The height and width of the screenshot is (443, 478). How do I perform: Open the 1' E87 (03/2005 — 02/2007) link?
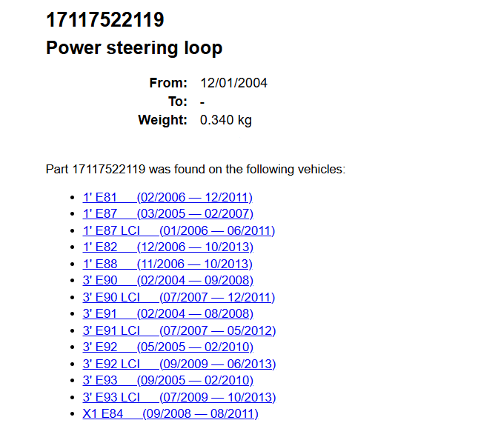(167, 214)
